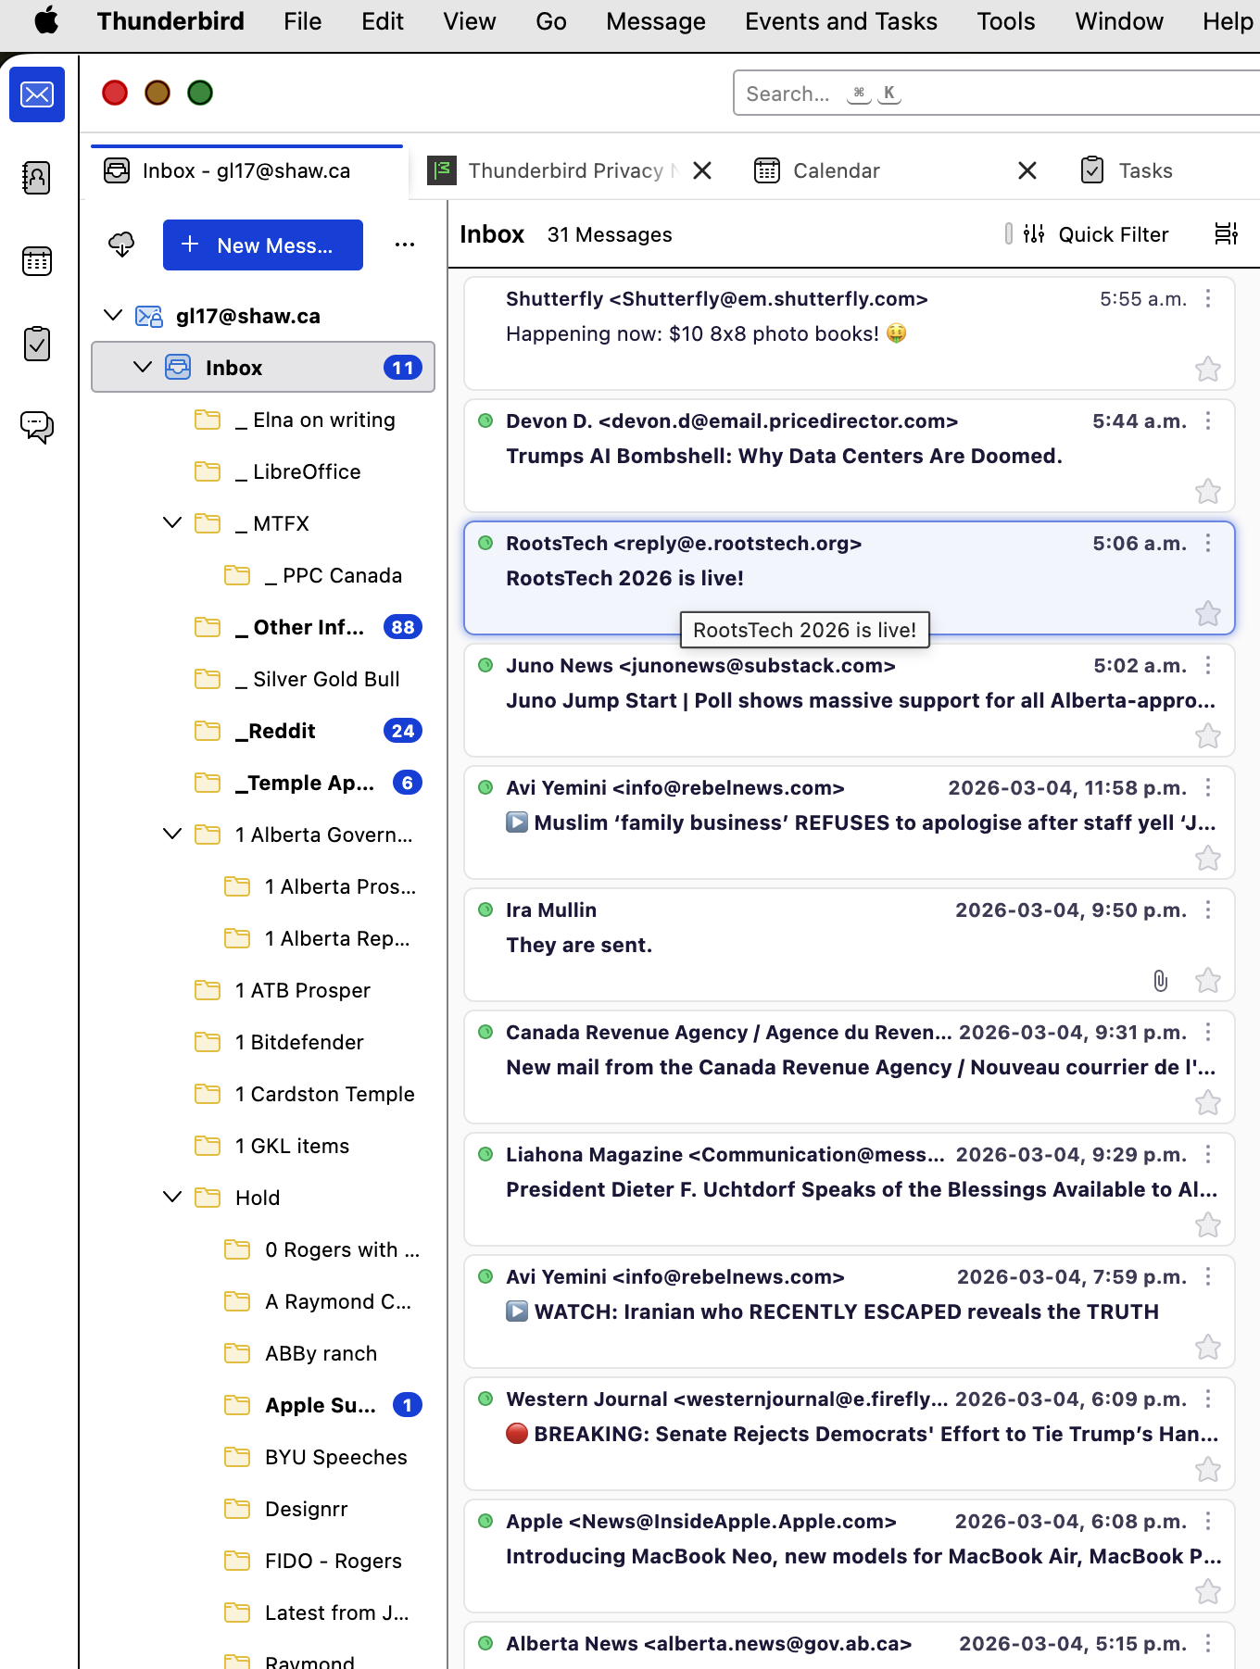Star the Juno Jump Start message
The height and width of the screenshot is (1669, 1260).
pos(1208,735)
